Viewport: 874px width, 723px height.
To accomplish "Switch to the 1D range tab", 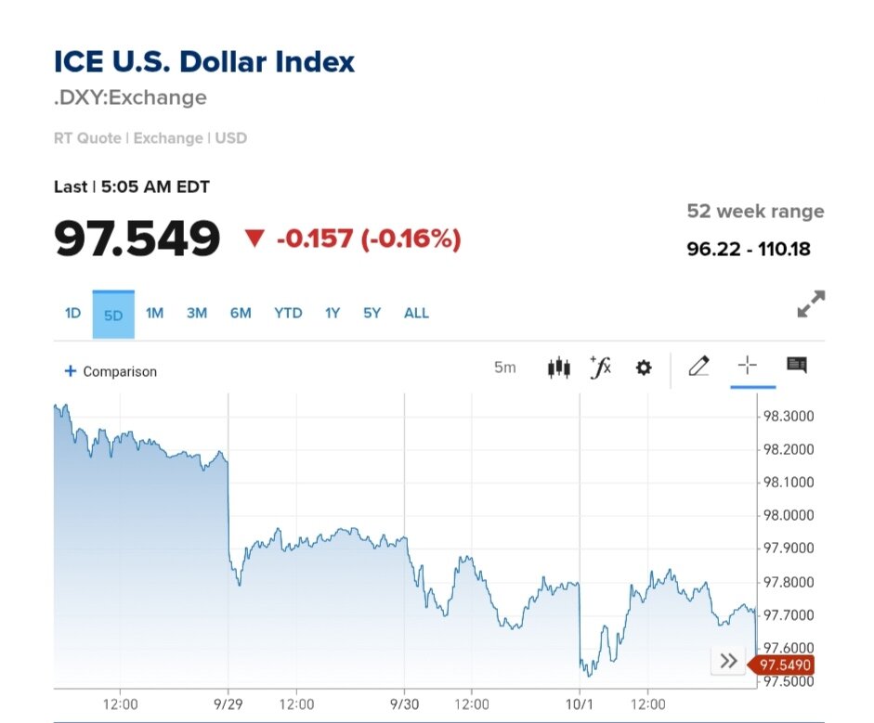I will [x=72, y=313].
